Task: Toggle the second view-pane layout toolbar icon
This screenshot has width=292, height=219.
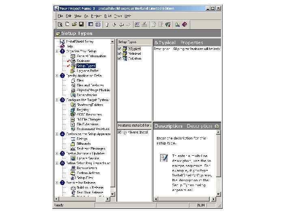Action: tap(98, 24)
